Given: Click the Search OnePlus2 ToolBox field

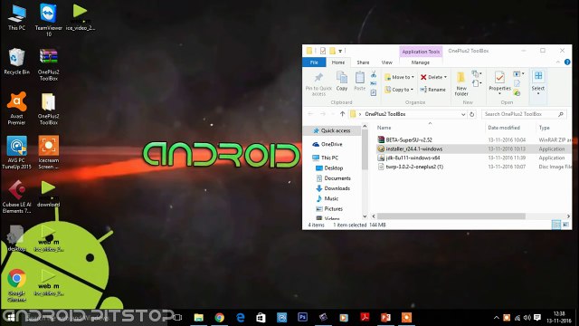Looking at the screenshot, I should coord(524,114).
